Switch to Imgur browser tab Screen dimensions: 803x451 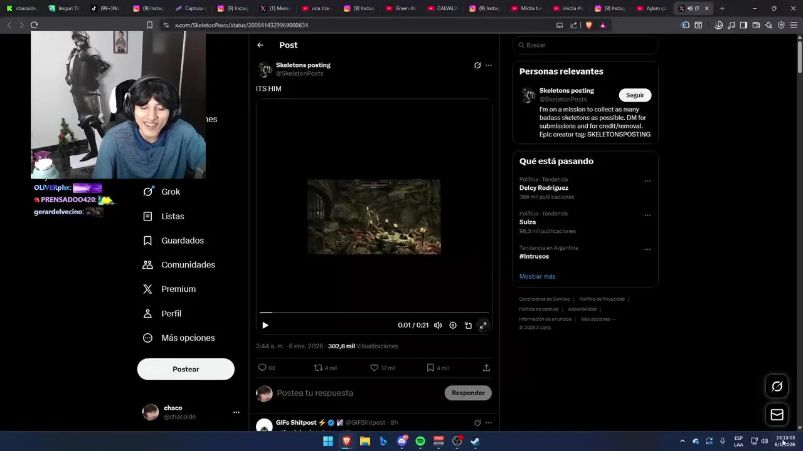click(x=65, y=8)
